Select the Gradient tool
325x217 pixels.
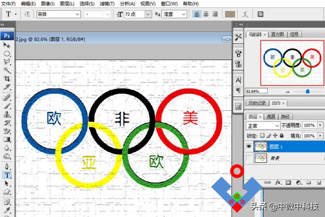(x=7, y=139)
